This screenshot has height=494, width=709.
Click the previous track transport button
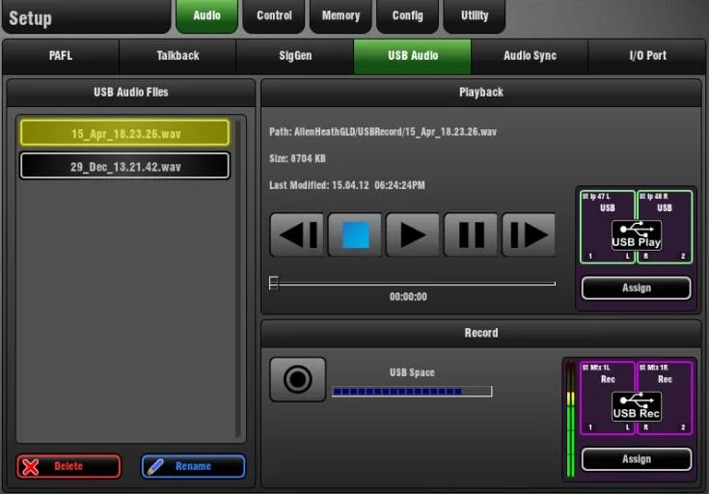tap(297, 234)
